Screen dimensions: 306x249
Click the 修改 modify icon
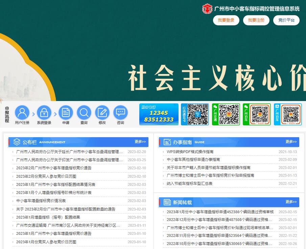[x=102, y=112]
